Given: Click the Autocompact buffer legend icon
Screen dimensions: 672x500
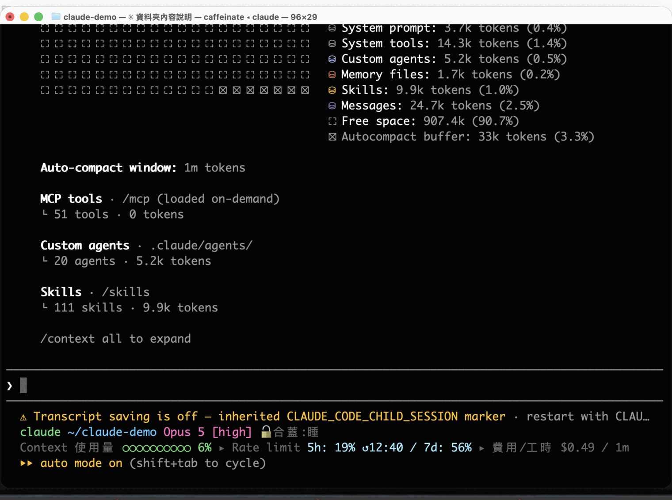Looking at the screenshot, I should pyautogui.click(x=332, y=137).
